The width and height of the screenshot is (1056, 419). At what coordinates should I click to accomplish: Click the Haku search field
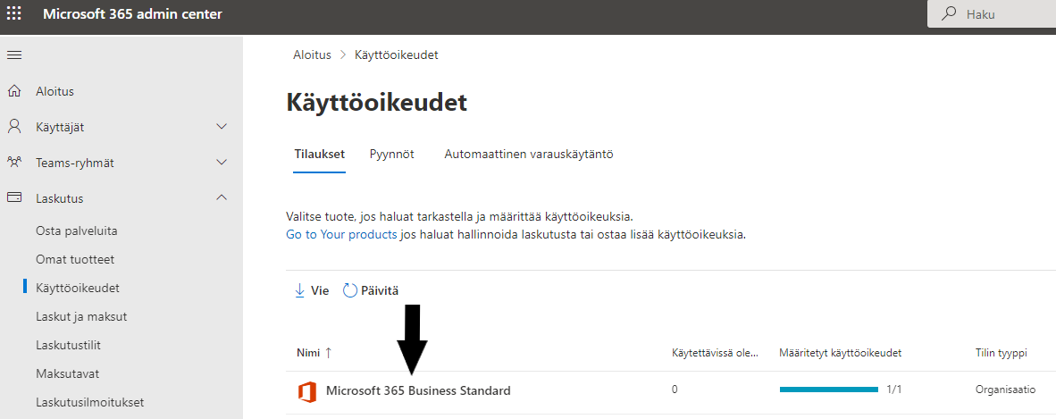coord(992,13)
